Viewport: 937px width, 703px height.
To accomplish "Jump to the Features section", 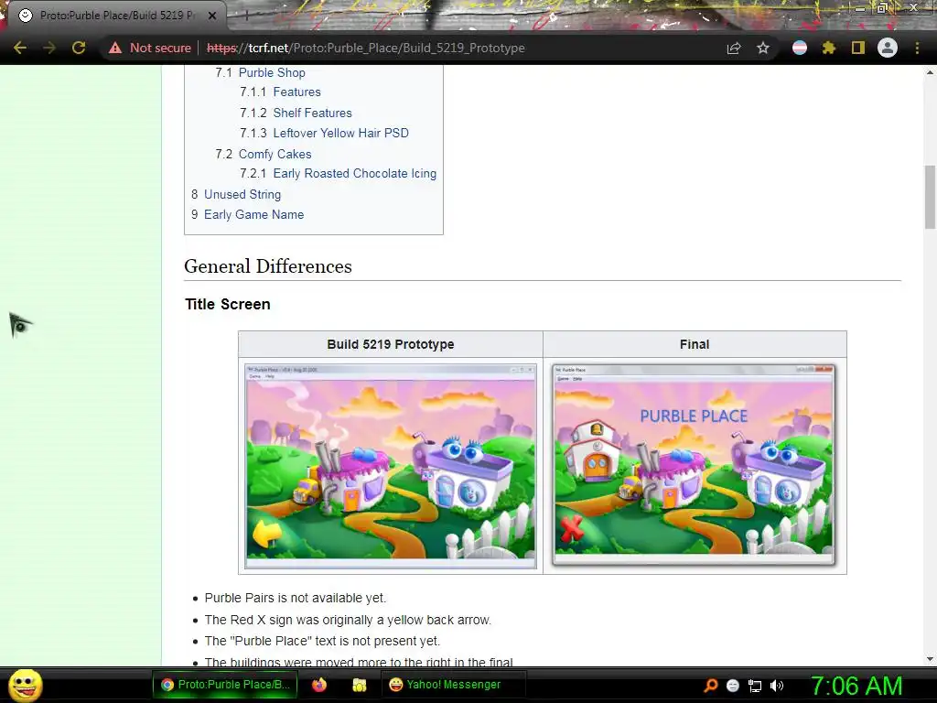I will pyautogui.click(x=297, y=92).
